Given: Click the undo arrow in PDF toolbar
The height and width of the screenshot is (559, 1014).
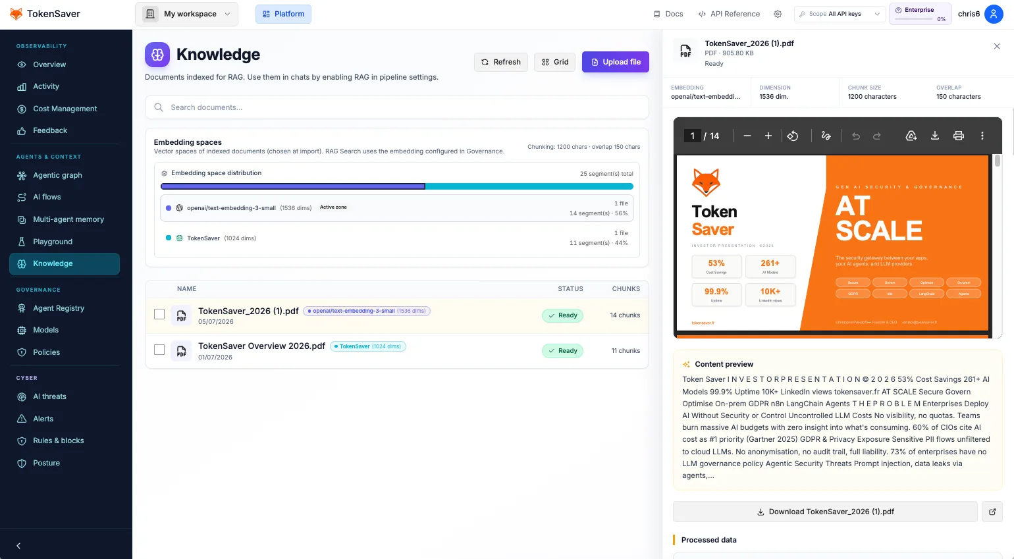Looking at the screenshot, I should pyautogui.click(x=856, y=136).
